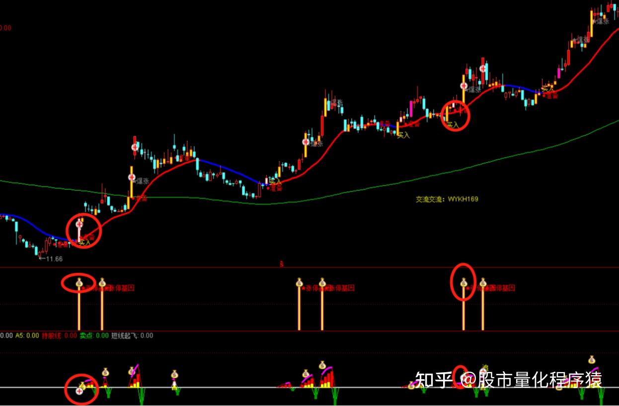Viewport: 619px width, 406px height.
Task: Select the 买入 label in the right red circle
Action: (453, 125)
